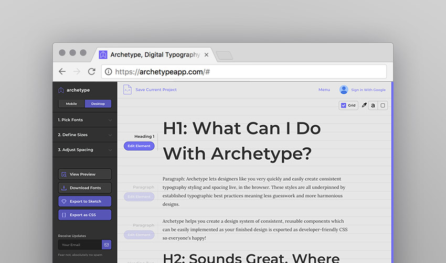This screenshot has height=263, width=446.
Task: Click the View Preview magnifier icon
Action: (64, 174)
